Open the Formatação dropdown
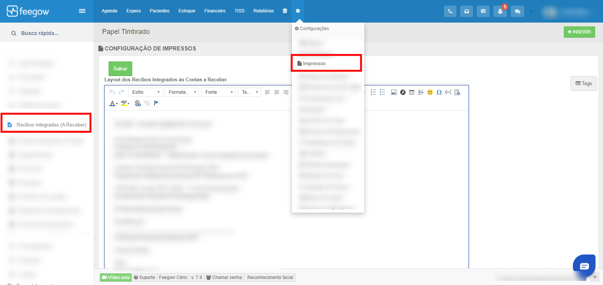This screenshot has height=285, width=603. coord(182,92)
